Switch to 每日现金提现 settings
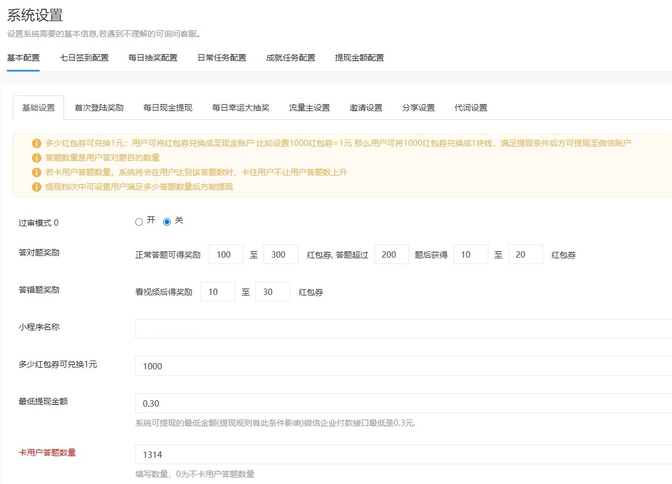Viewport: 672px width, 484px height. [168, 108]
